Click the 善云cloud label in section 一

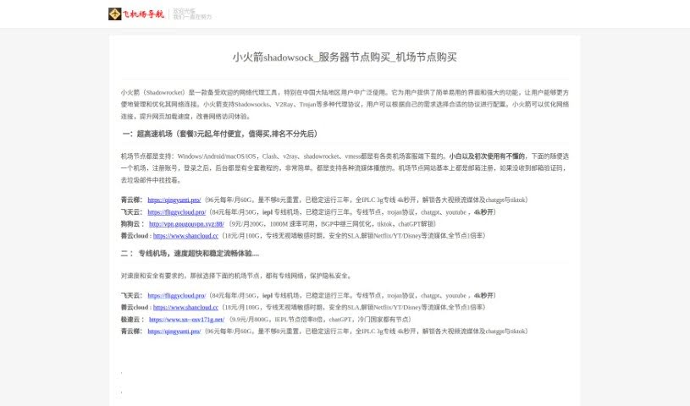[x=136, y=236]
